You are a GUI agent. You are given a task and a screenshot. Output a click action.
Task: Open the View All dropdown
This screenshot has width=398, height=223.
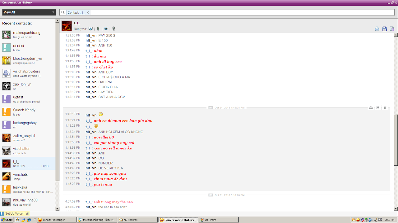pyautogui.click(x=29, y=12)
